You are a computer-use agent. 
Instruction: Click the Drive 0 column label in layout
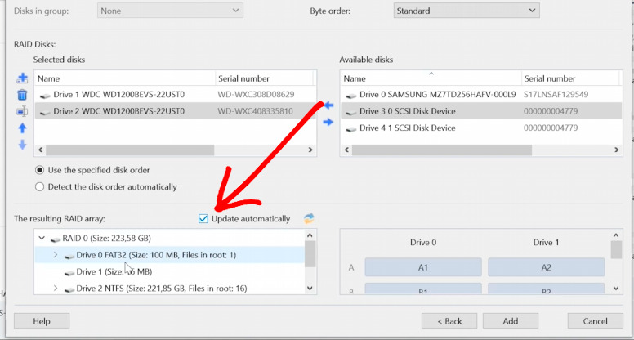point(423,243)
